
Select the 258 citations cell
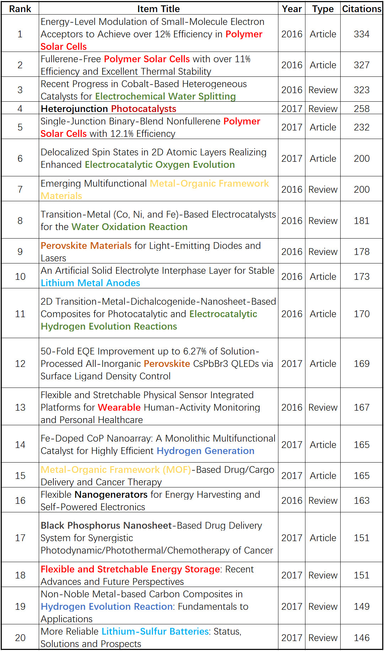point(362,109)
